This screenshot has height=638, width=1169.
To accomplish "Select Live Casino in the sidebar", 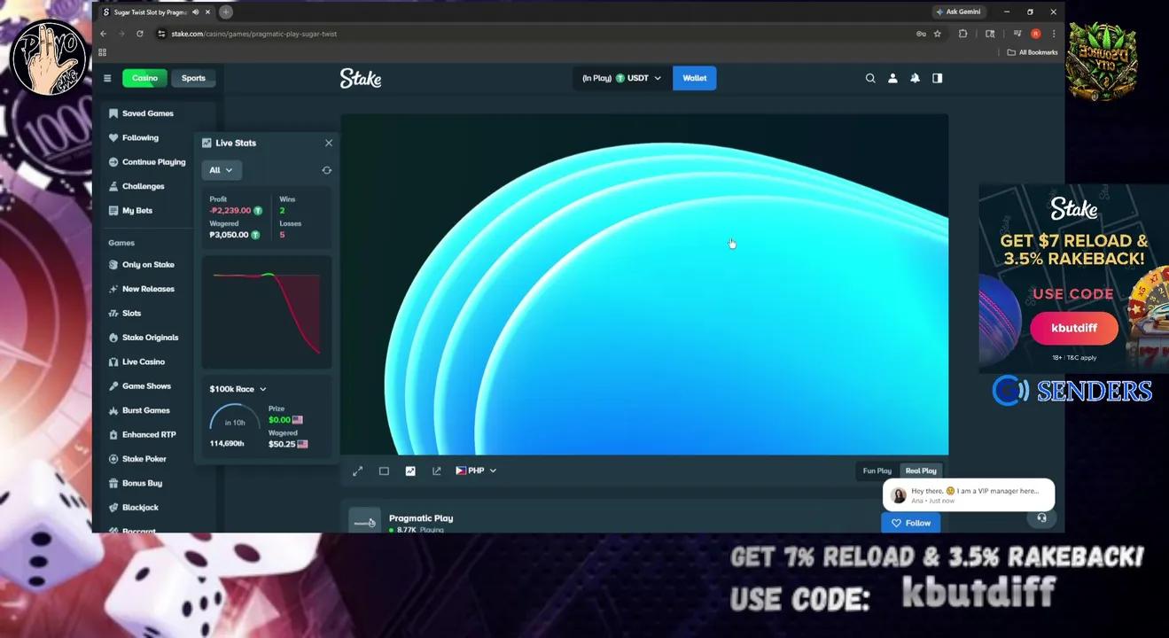I will point(142,362).
